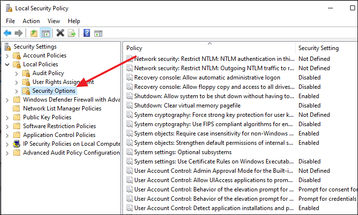Click the Audit Policy folder icon
Screen dimensions: 358x215
point(26,73)
